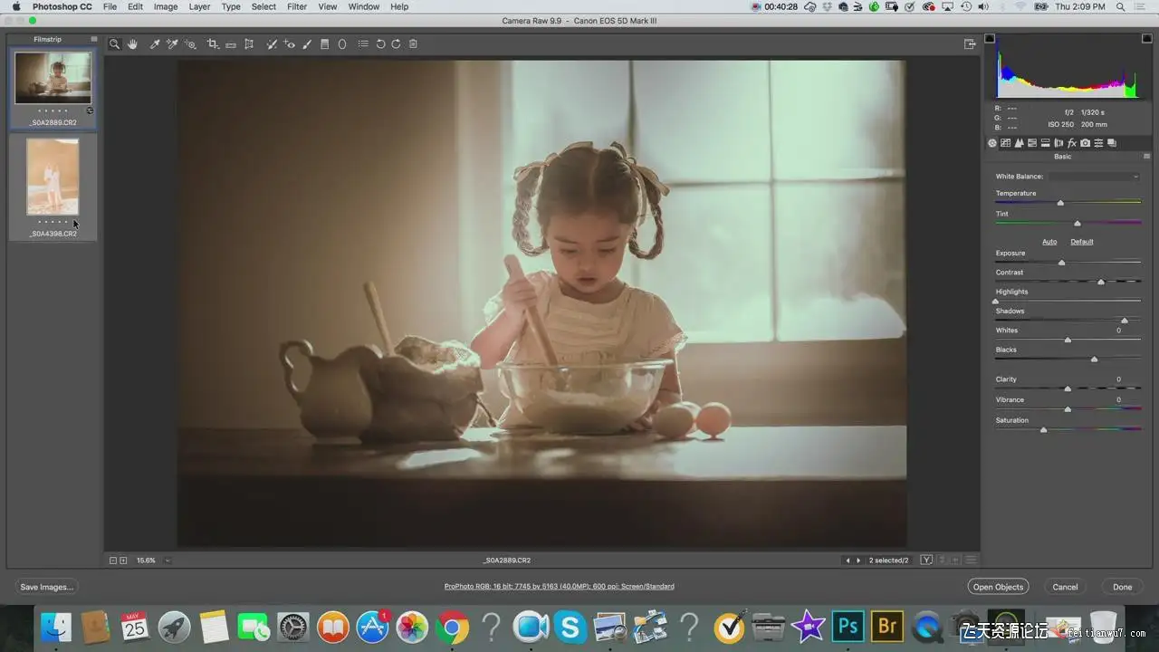Screen dimensions: 1159x652
Task: Go to the previous image using the left arrow
Action: tap(848, 561)
